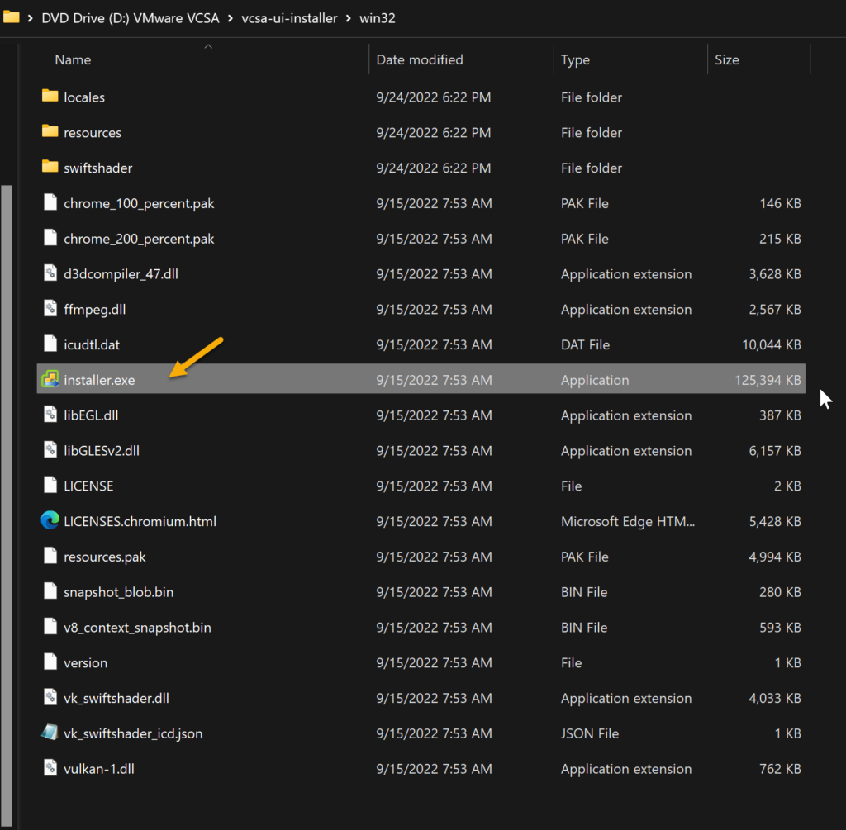This screenshot has height=830, width=846.
Task: Click the resources folder icon
Action: point(50,132)
